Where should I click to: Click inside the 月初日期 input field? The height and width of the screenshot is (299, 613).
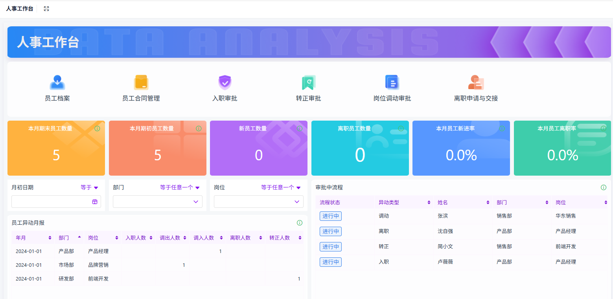tap(51, 201)
